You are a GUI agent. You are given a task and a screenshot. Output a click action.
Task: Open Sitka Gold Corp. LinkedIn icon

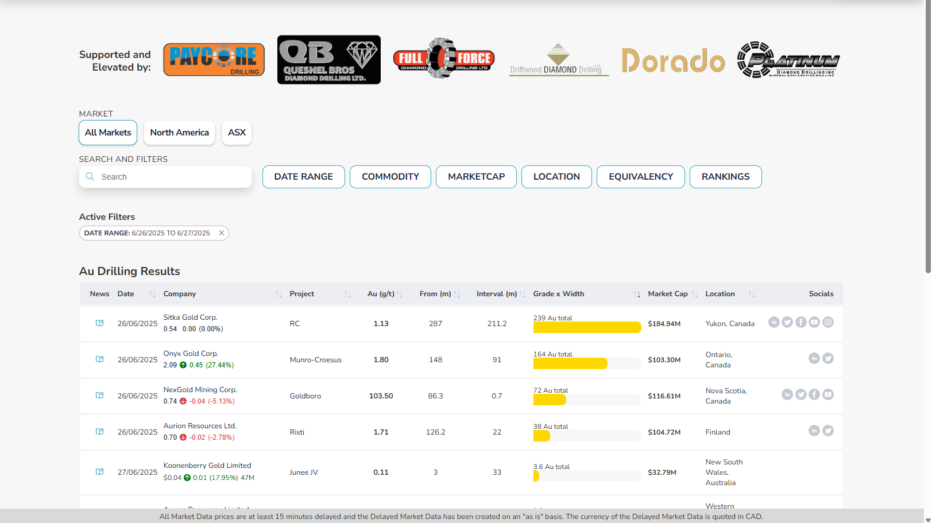774,322
